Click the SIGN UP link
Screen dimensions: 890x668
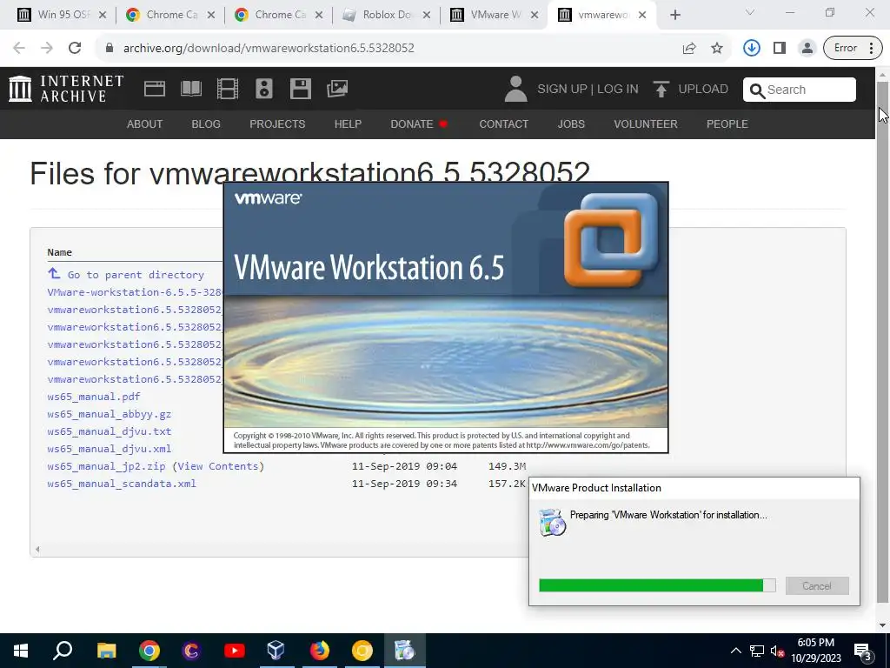(562, 90)
